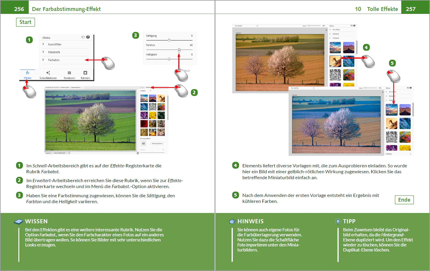Adjust the Helligkeit slider knob
Image resolution: width=430 pixels, height=271 pixels.
coord(169,59)
